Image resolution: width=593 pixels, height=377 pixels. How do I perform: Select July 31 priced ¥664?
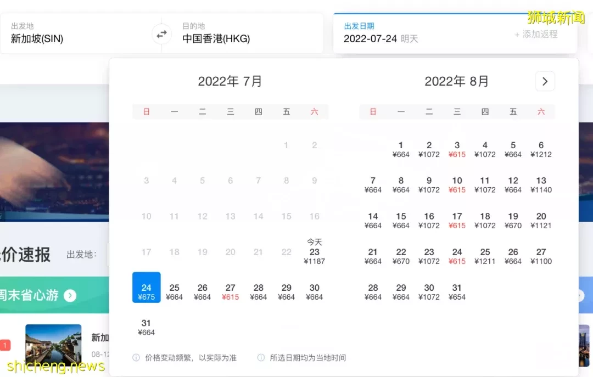[x=147, y=328]
